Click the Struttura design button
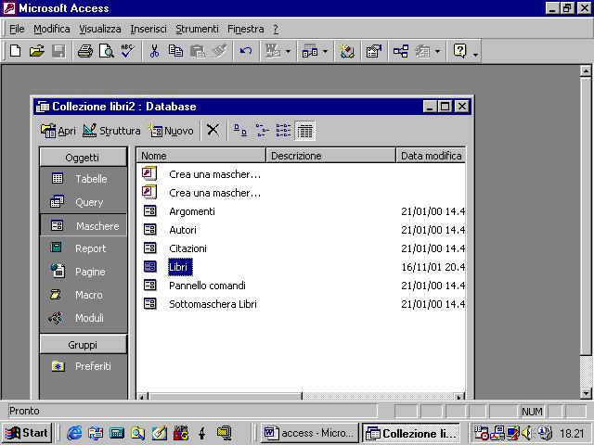The image size is (594, 445). (x=111, y=131)
